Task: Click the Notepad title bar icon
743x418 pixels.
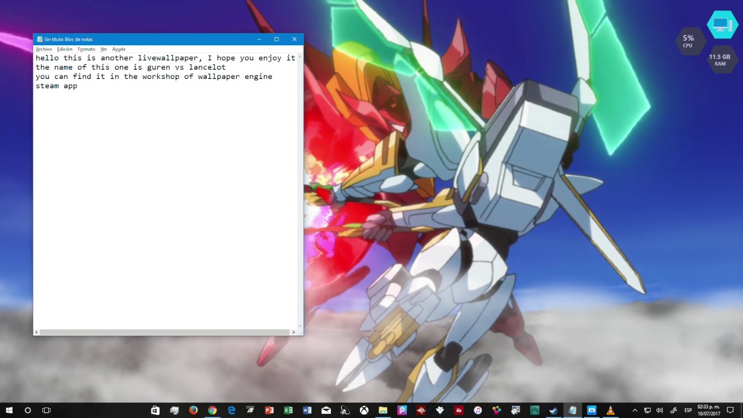Action: click(39, 39)
